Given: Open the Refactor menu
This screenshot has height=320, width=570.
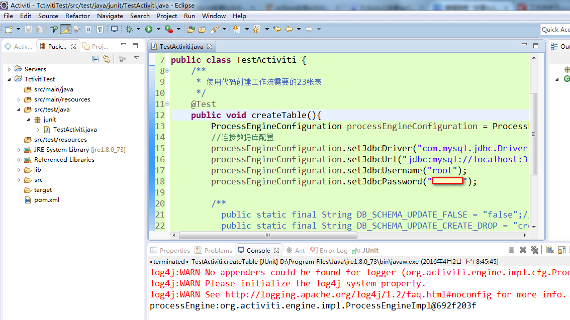Looking at the screenshot, I should pos(77,16).
